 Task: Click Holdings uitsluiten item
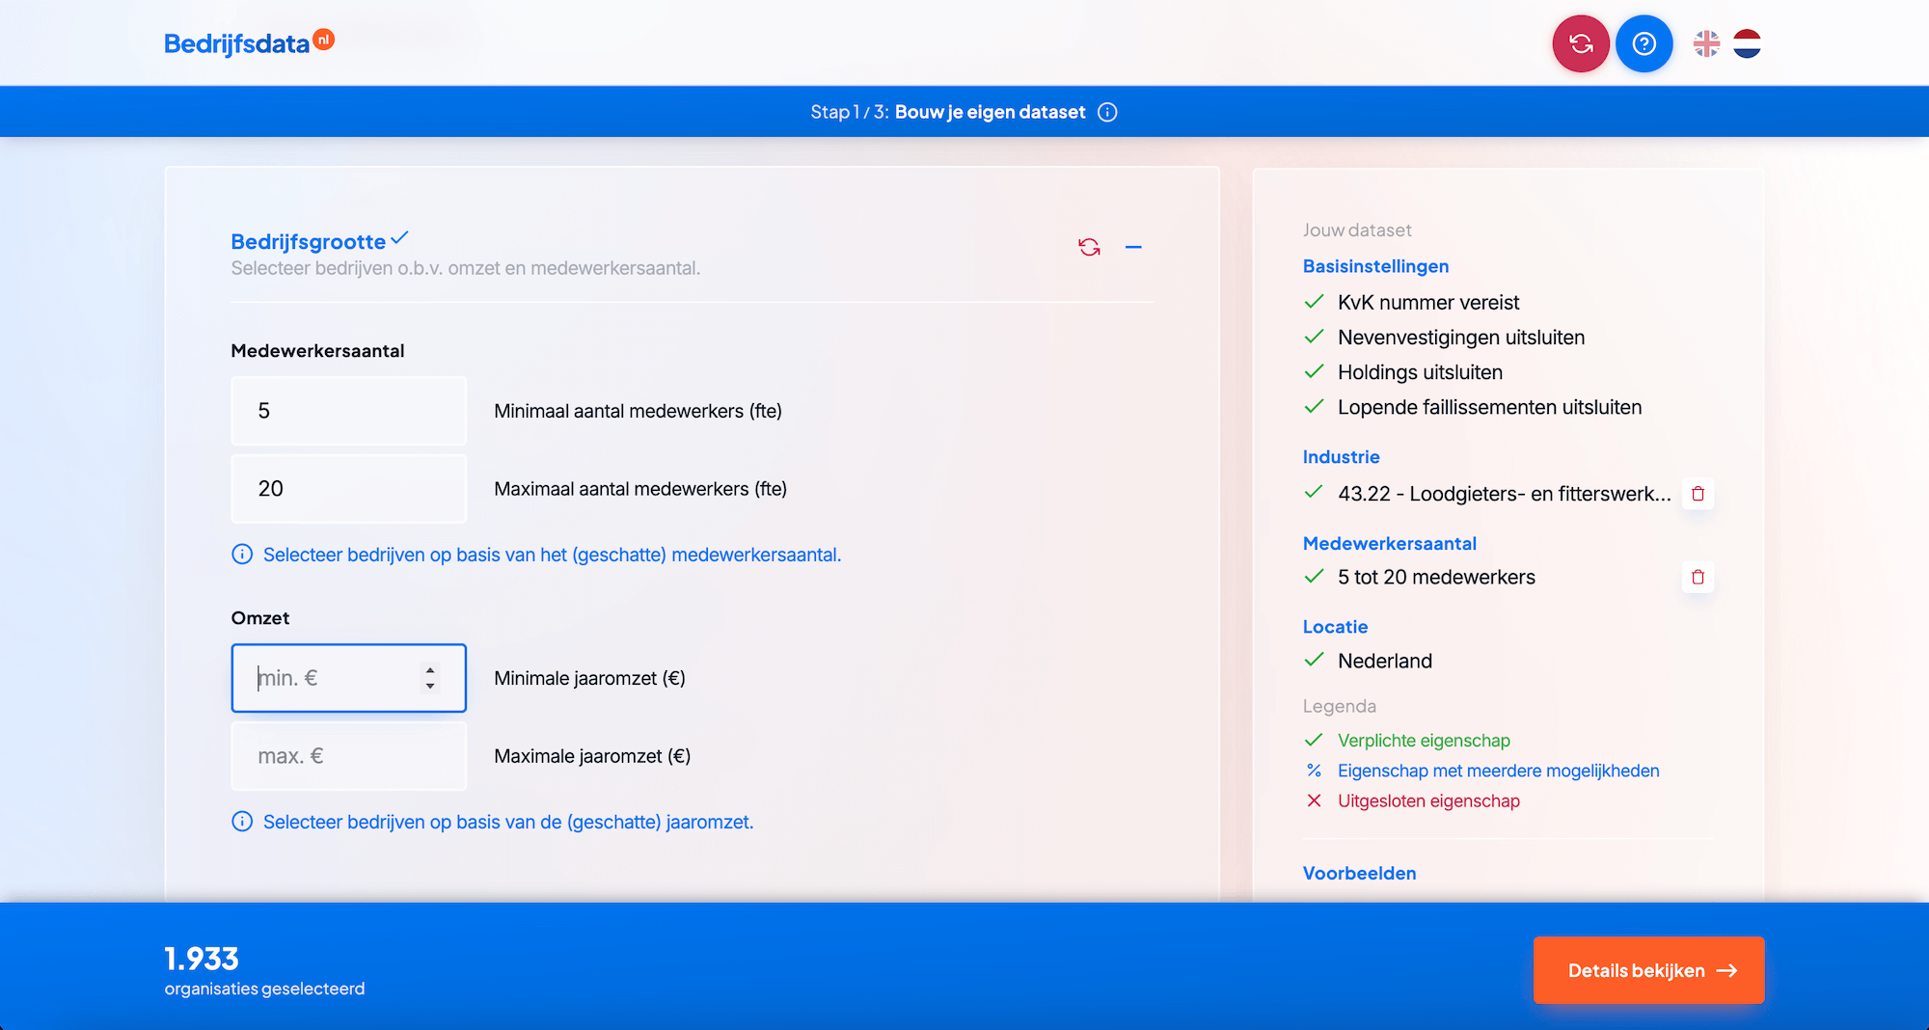pos(1420,372)
